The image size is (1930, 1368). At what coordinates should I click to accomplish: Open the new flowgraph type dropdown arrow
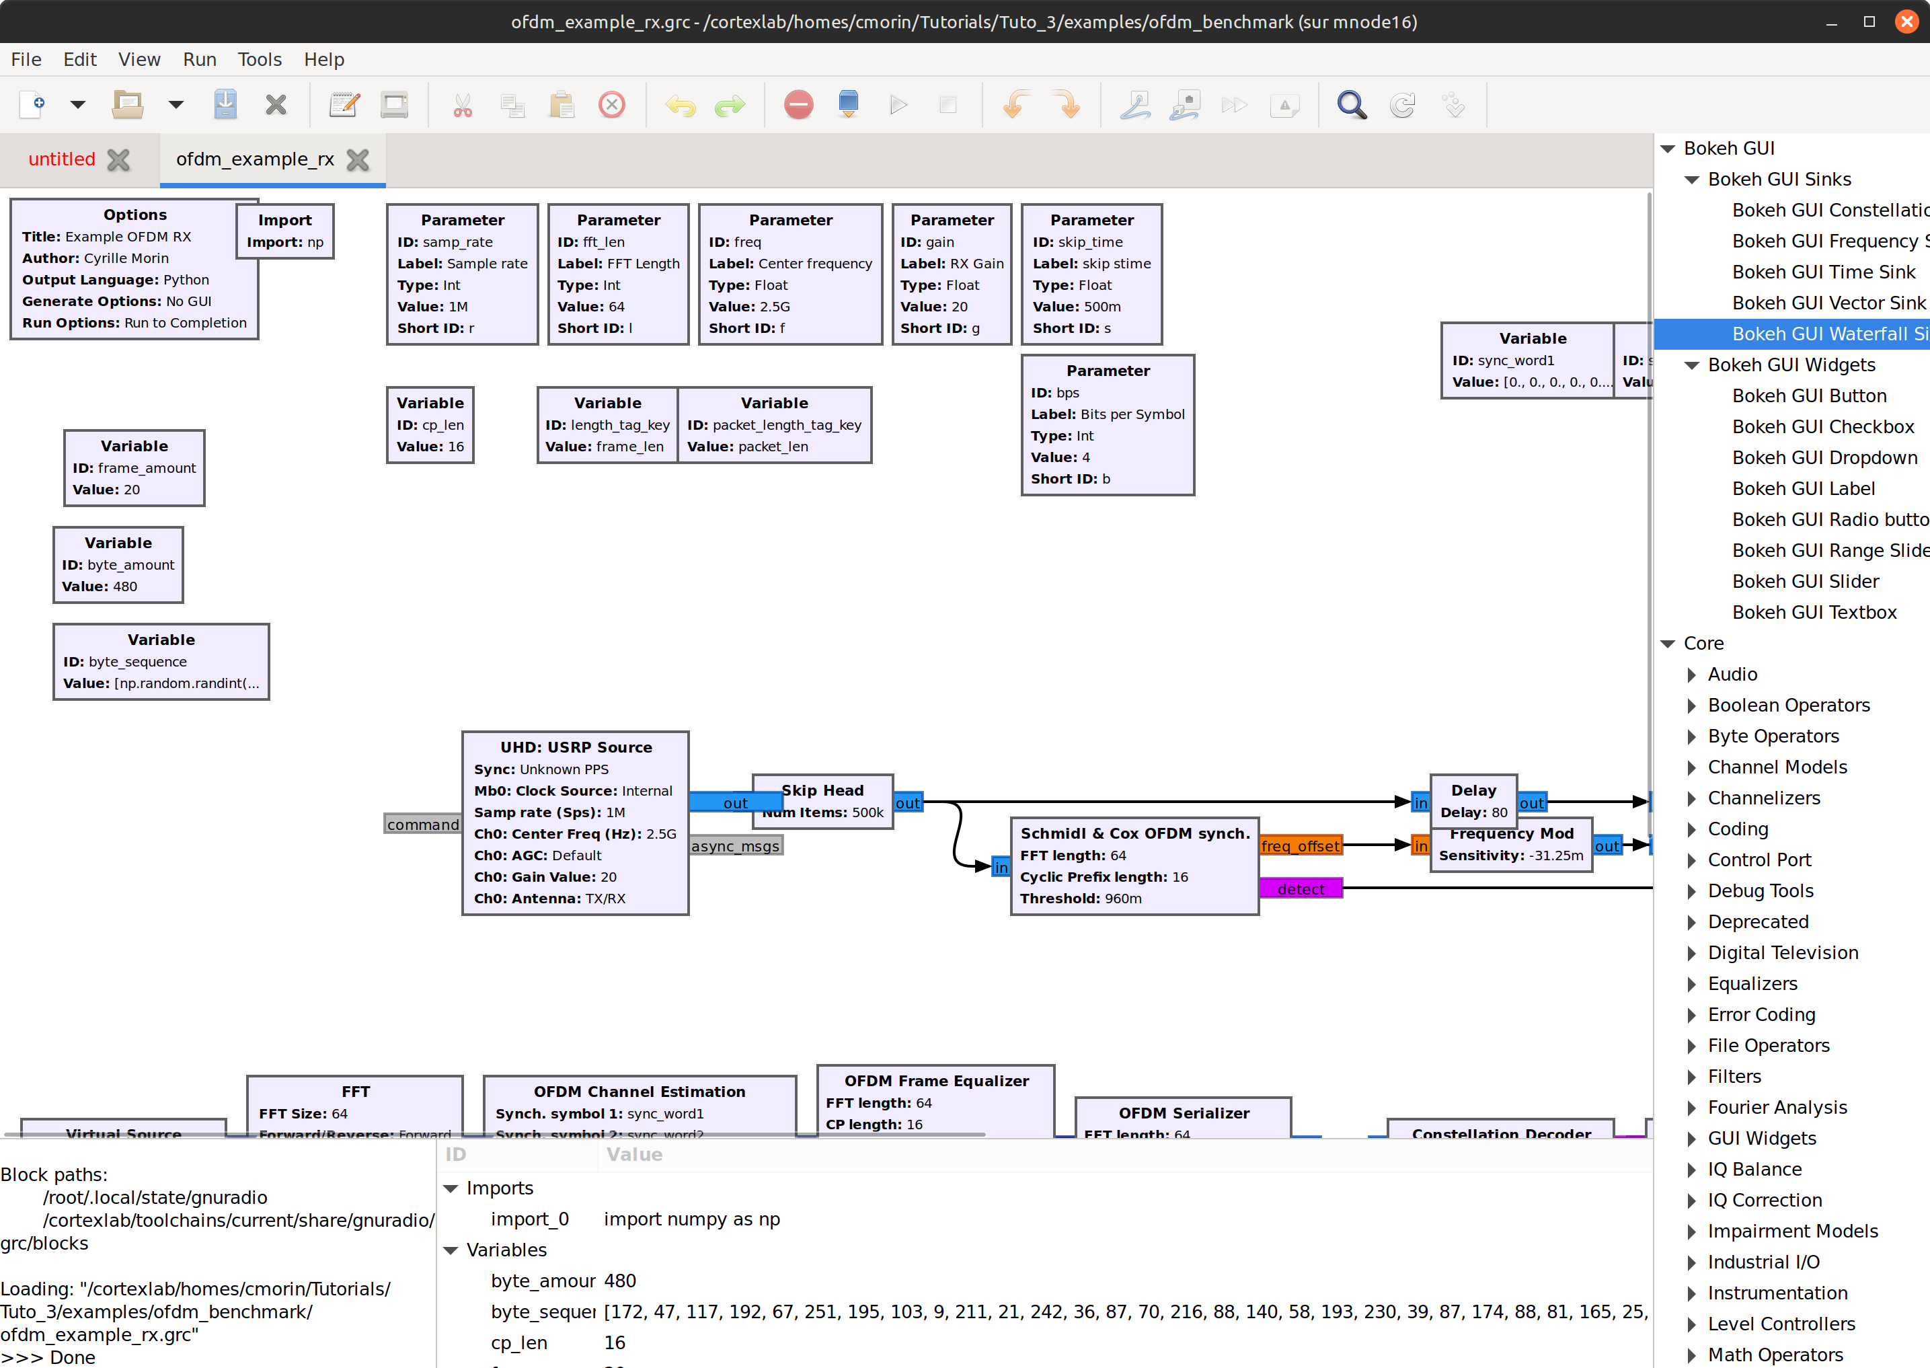tap(77, 104)
